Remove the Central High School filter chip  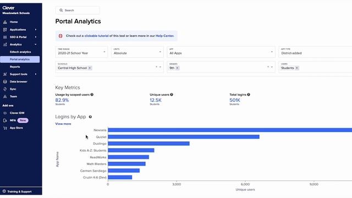point(90,68)
